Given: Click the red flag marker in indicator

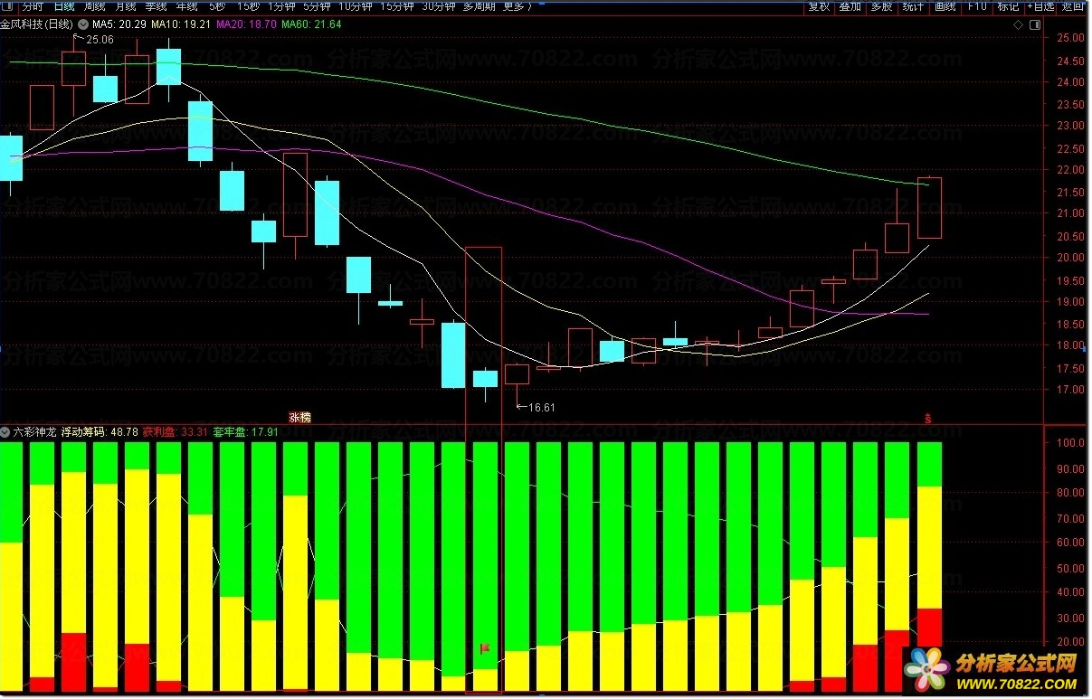Looking at the screenshot, I should point(485,648).
